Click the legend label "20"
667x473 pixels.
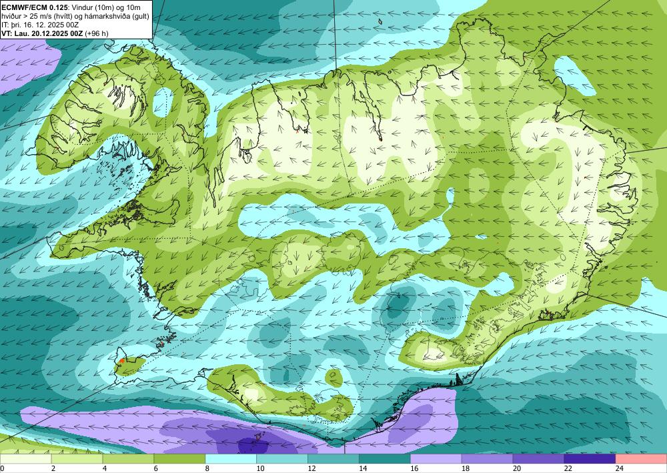click(x=517, y=468)
